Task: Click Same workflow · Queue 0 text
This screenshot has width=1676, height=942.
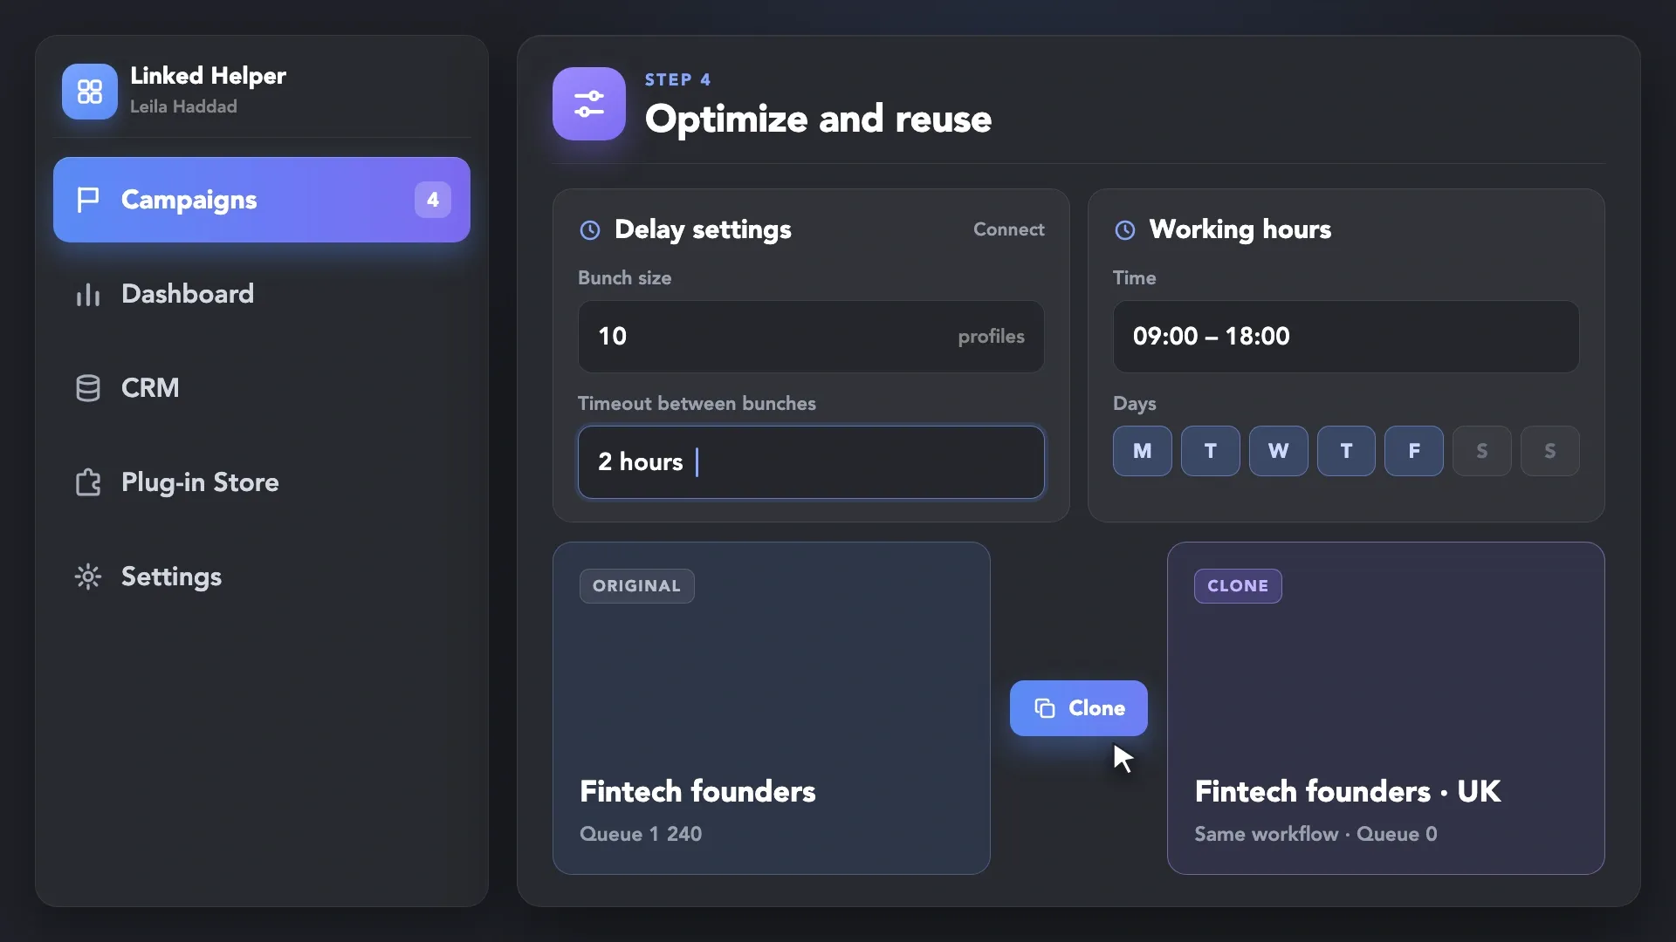Action: click(1315, 834)
